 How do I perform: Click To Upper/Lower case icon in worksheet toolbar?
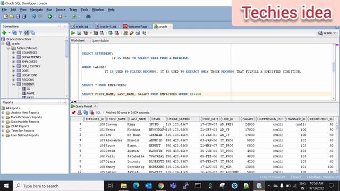[144, 33]
